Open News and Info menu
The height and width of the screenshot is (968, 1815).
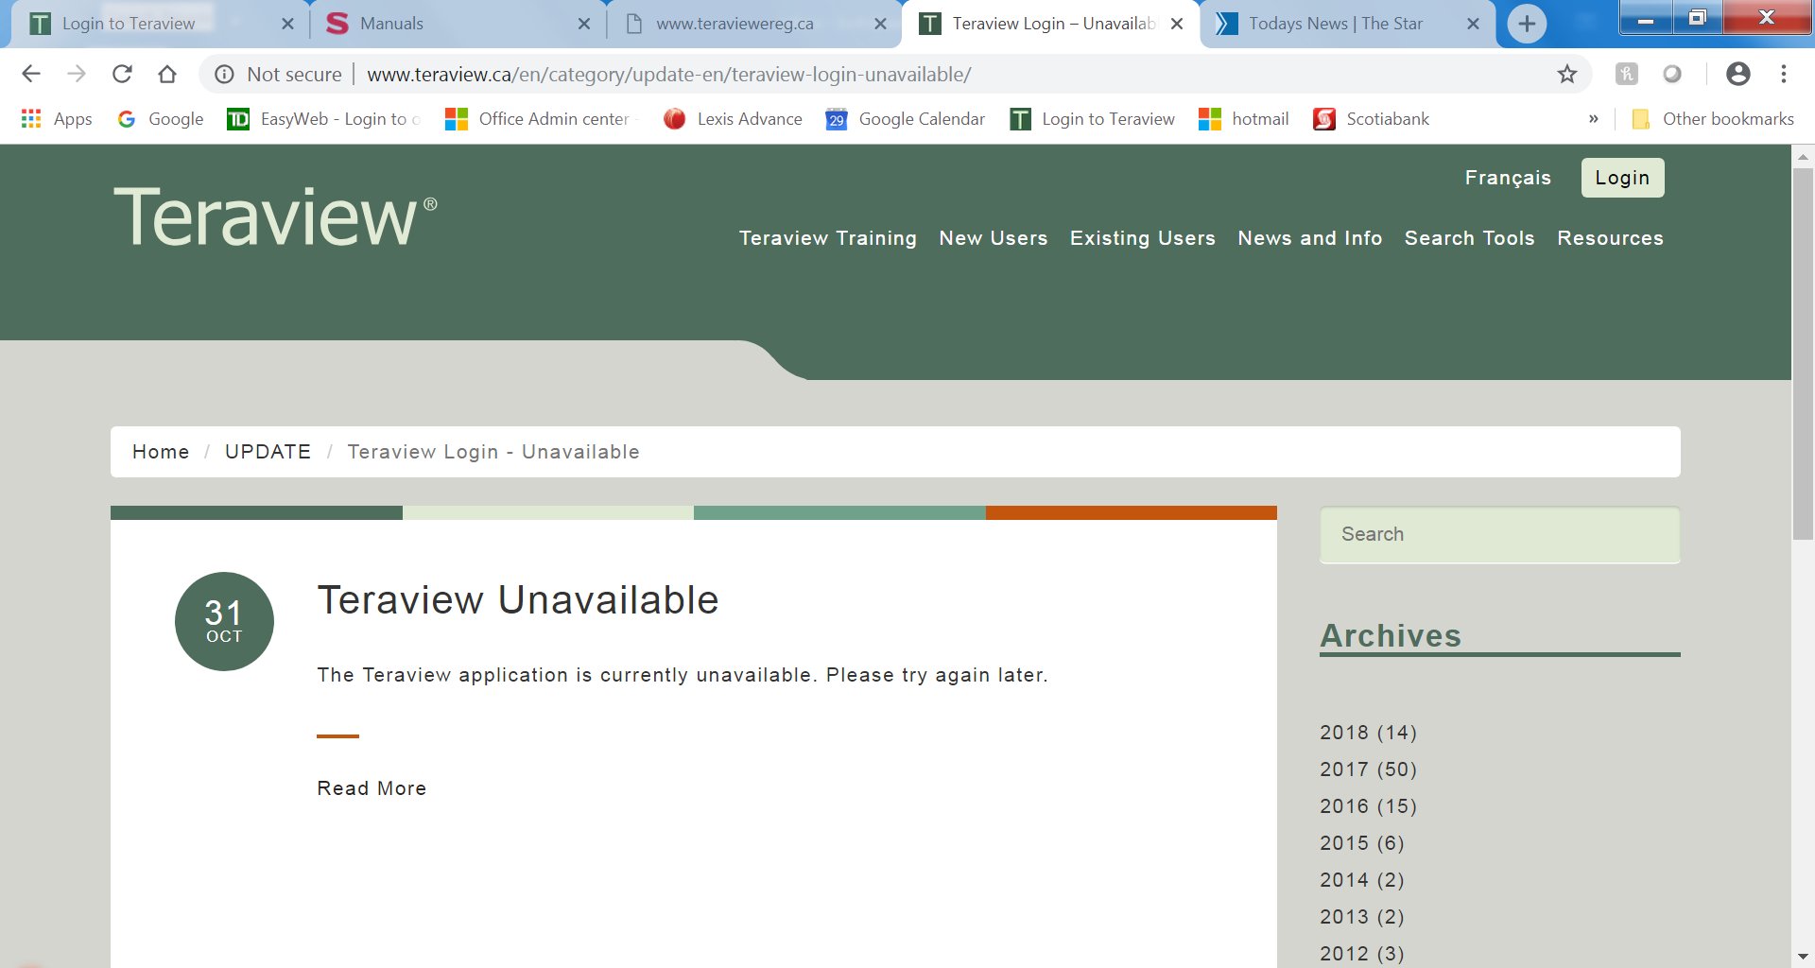pos(1310,238)
